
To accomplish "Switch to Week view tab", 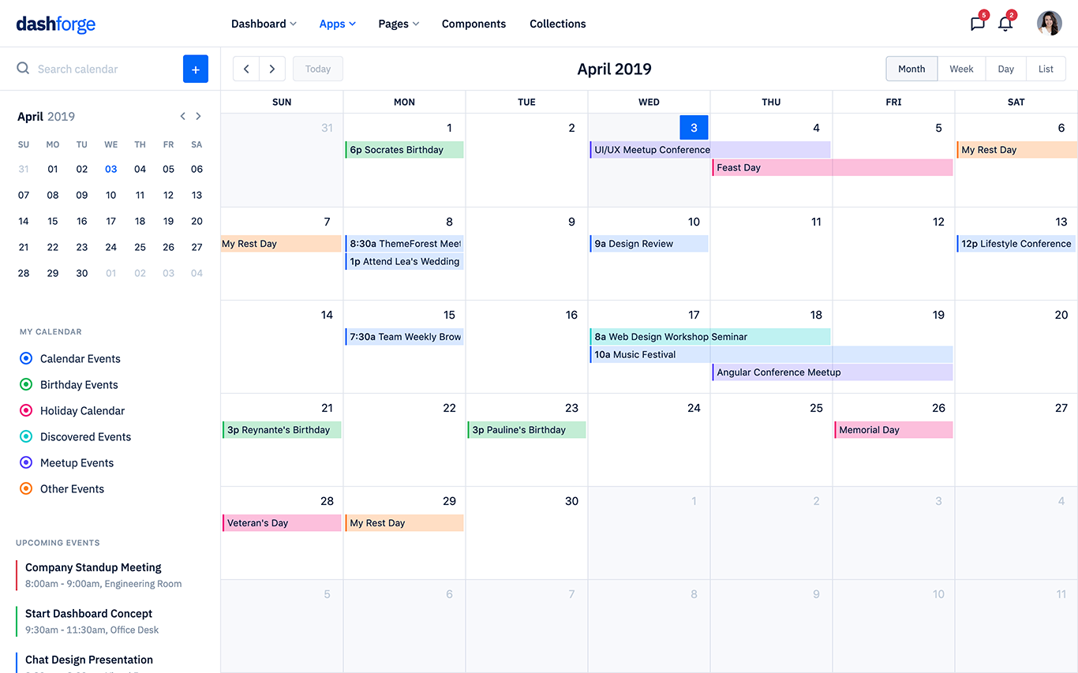I will click(960, 69).
